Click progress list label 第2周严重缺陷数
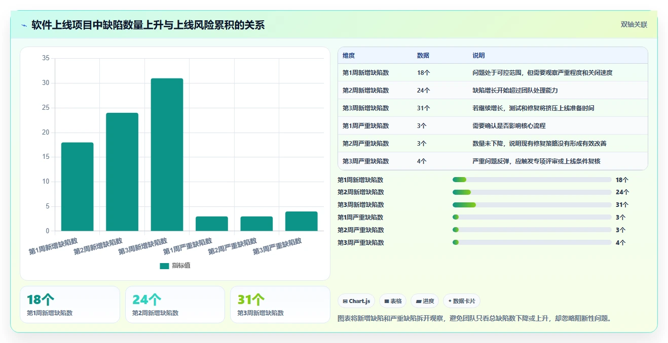Screen dimensions: 668x343 pos(361,230)
